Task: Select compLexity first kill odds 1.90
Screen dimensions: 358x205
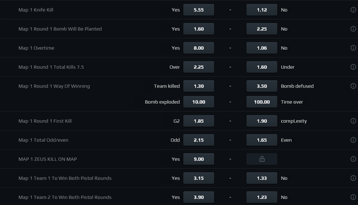Action: click(x=262, y=121)
